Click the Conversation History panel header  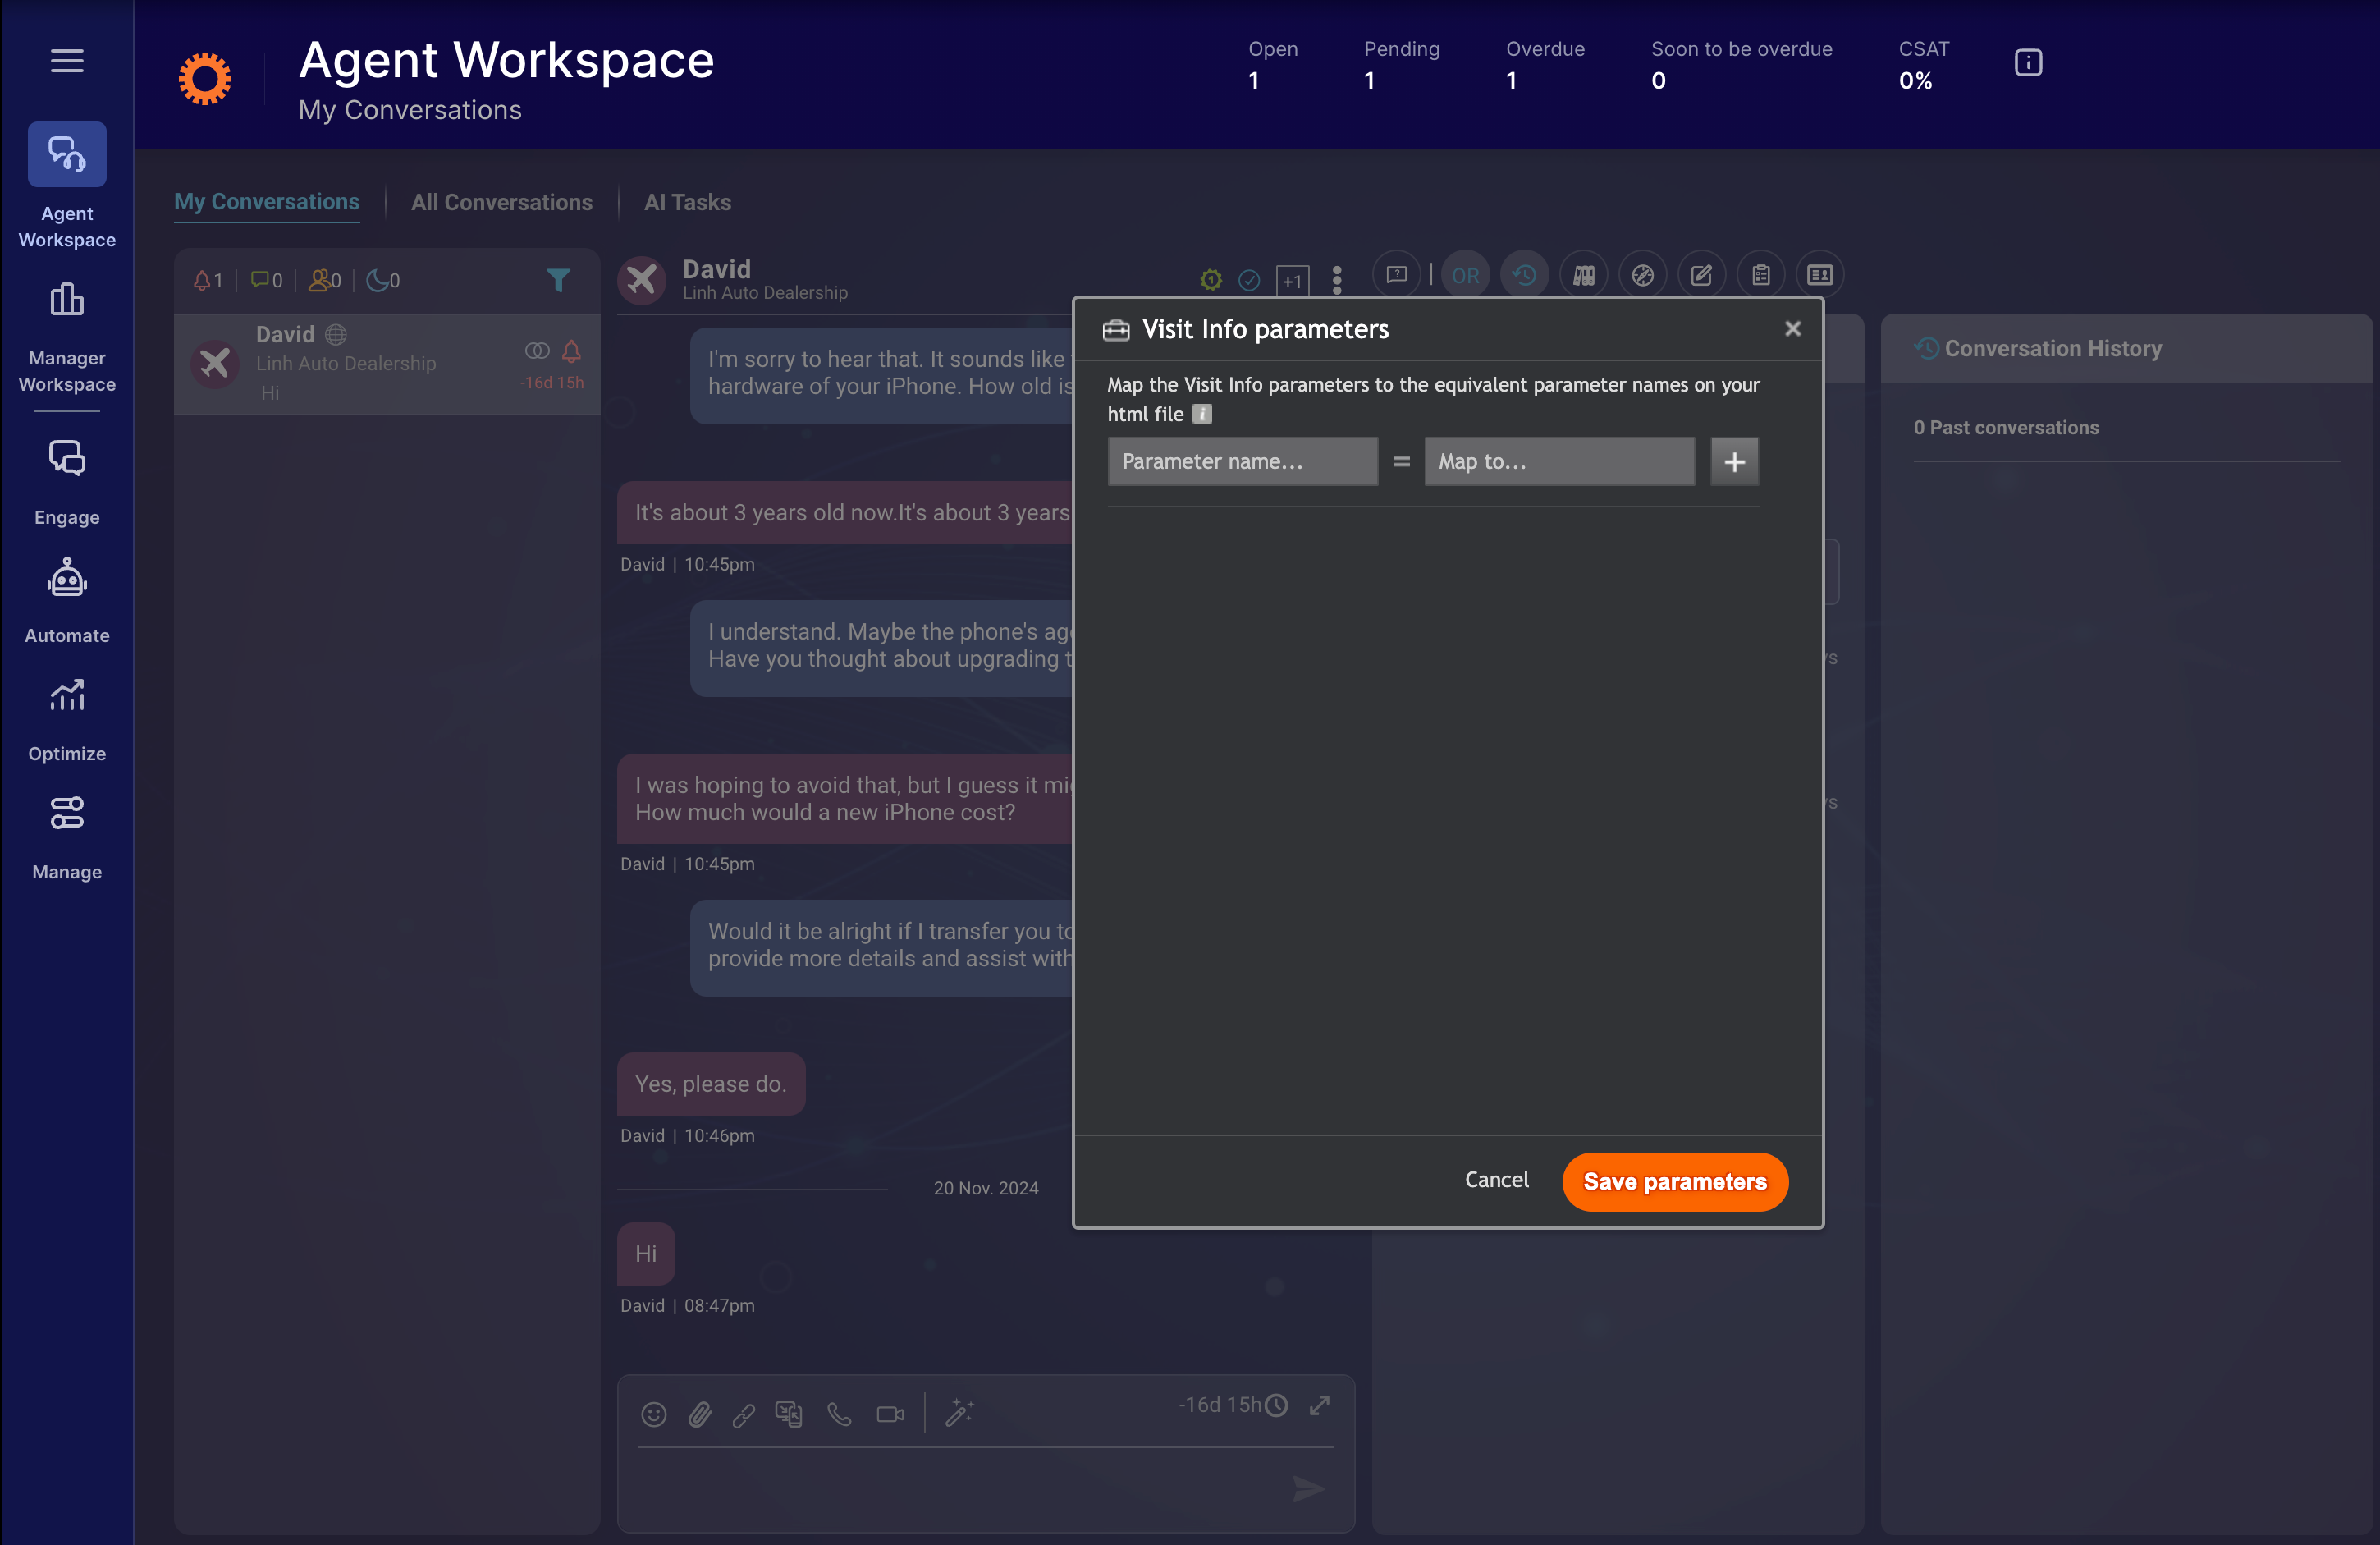pos(2126,348)
